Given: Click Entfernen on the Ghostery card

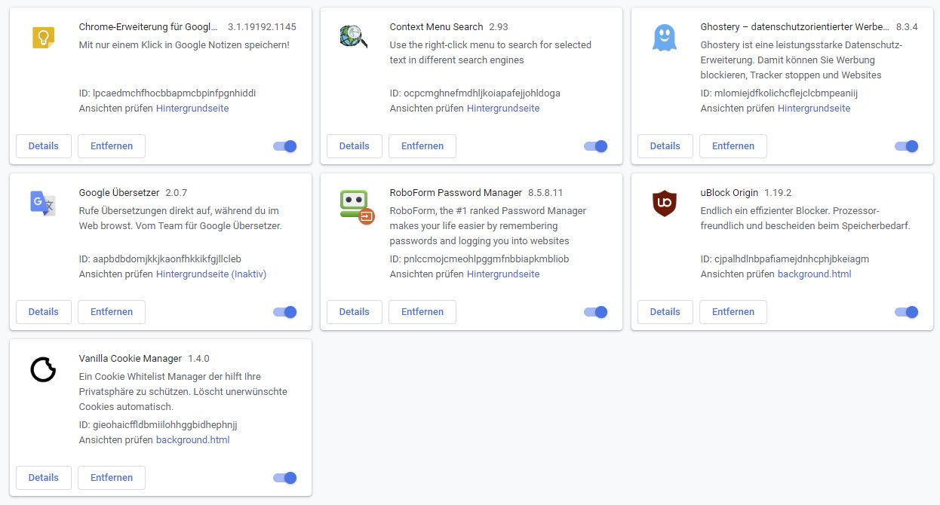Looking at the screenshot, I should [733, 146].
